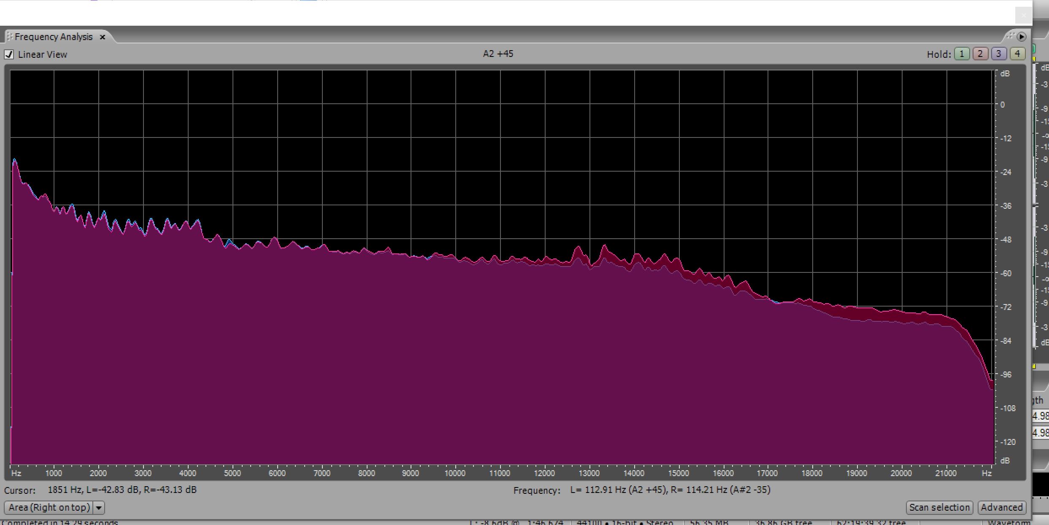Screen dimensions: 1049x525
Task: Click the dotted gripper on the Frequency Analysis tab
Action: tap(9, 37)
